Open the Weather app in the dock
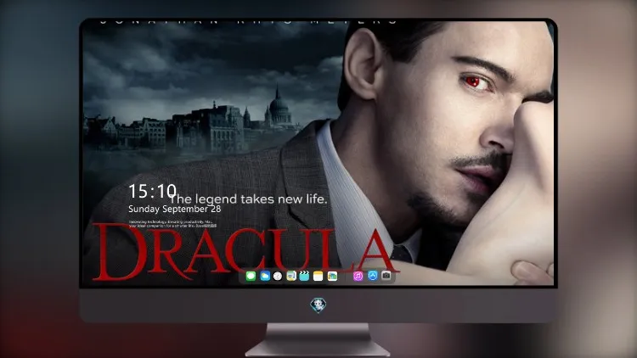This screenshot has width=637, height=358. [x=265, y=277]
